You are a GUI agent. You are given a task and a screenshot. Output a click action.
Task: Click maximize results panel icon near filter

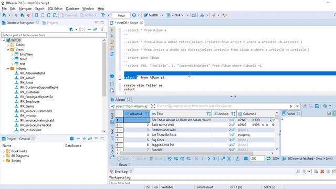pyautogui.click(x=153, y=106)
